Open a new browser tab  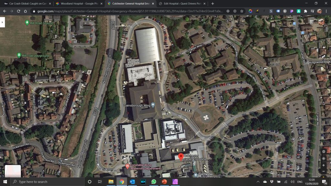213,4
